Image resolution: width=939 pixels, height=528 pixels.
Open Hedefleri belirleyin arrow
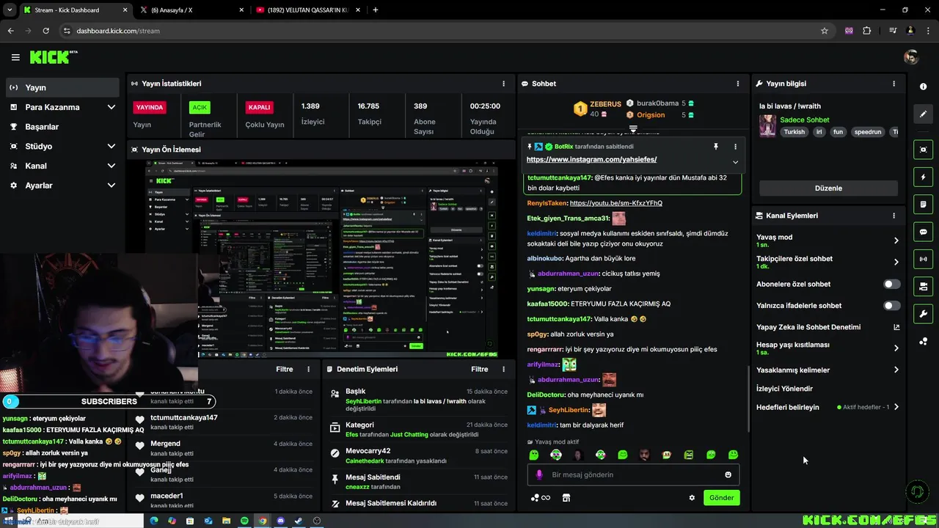[x=896, y=407]
